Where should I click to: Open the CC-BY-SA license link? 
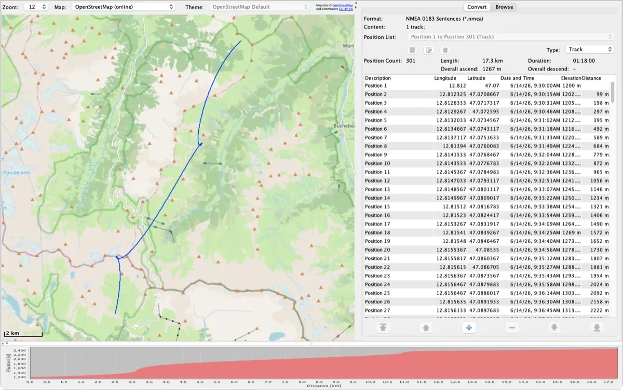(345, 8)
